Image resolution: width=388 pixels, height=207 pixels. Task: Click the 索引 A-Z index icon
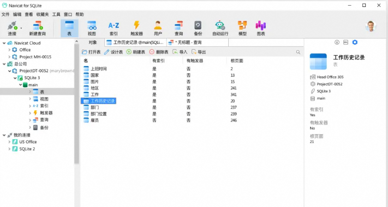(114, 28)
